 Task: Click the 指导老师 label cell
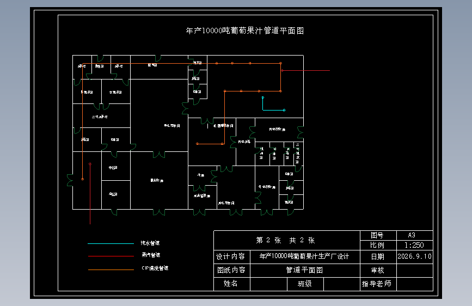(x=378, y=284)
